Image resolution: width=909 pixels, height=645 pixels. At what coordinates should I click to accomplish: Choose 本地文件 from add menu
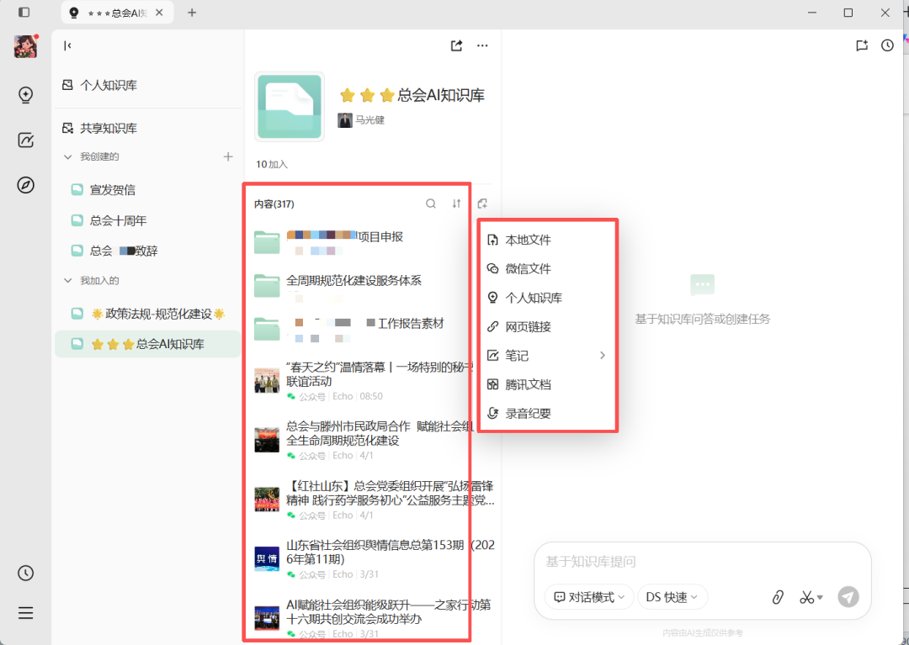[x=547, y=240]
